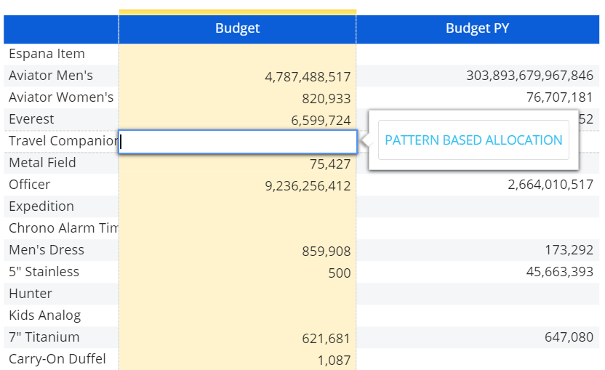Click the Pattern Based Allocation button

(x=473, y=140)
